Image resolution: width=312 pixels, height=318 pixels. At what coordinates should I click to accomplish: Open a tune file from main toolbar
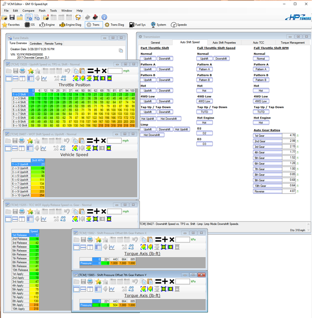click(x=4, y=17)
